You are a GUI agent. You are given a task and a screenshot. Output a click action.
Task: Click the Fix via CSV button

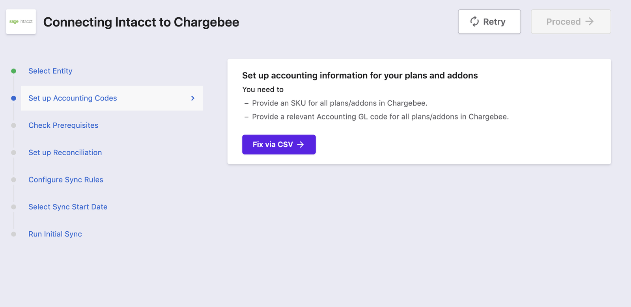point(279,145)
